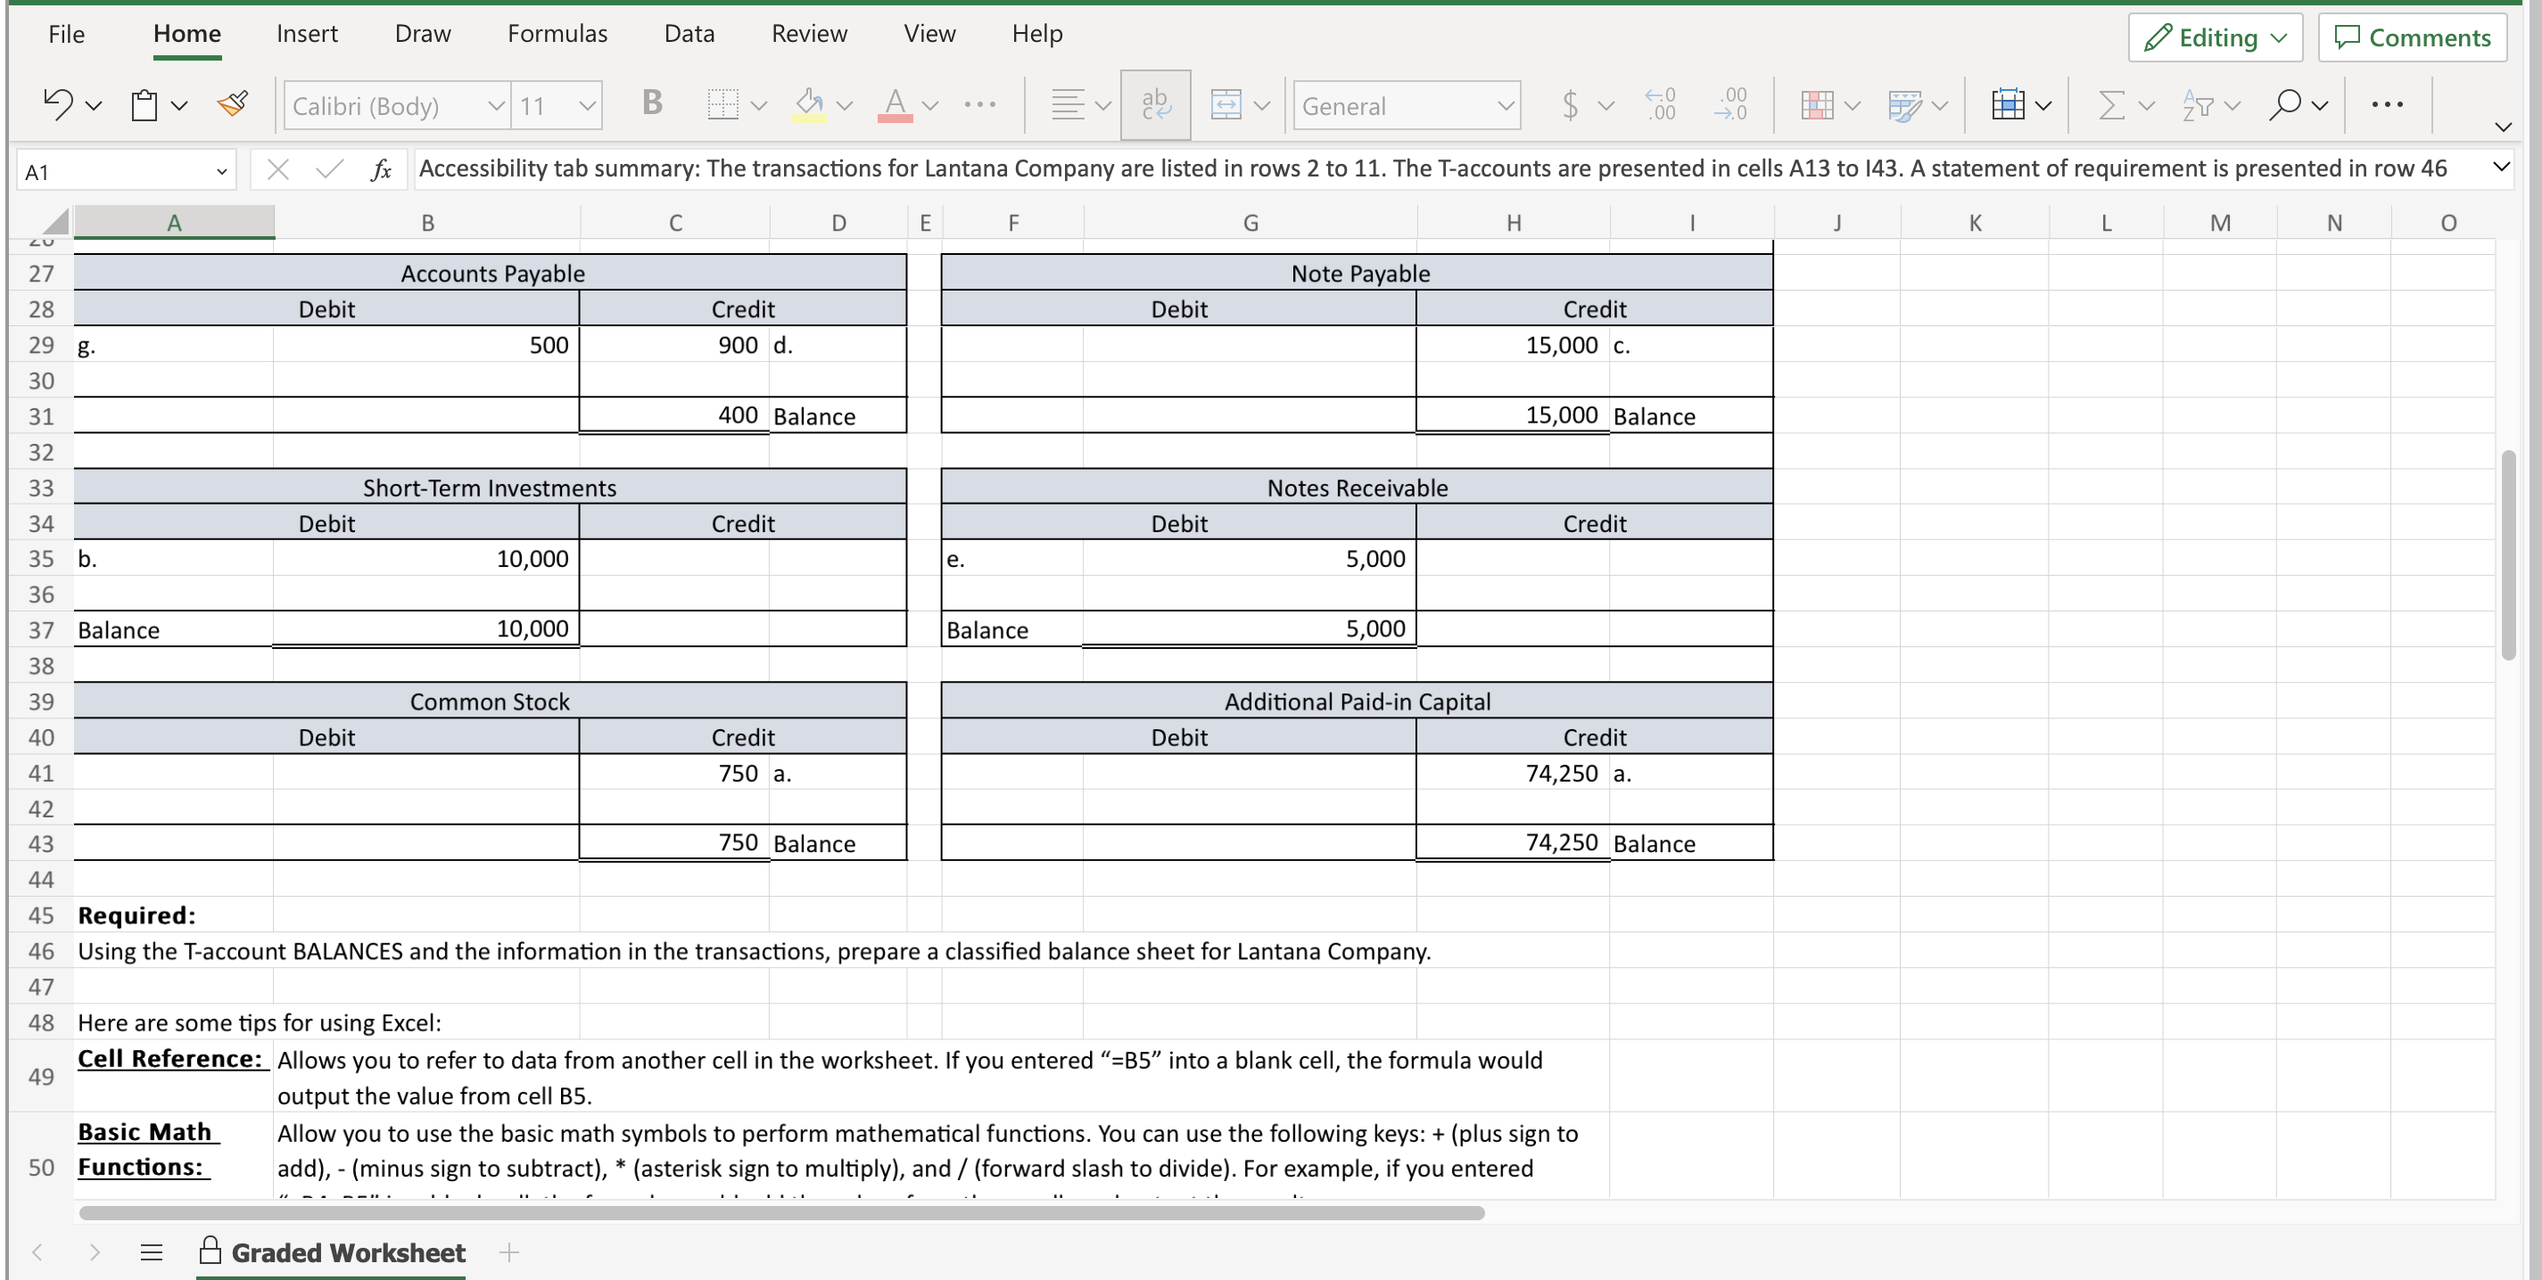The height and width of the screenshot is (1280, 2542).
Task: Switch to the Review tab
Action: pos(808,34)
